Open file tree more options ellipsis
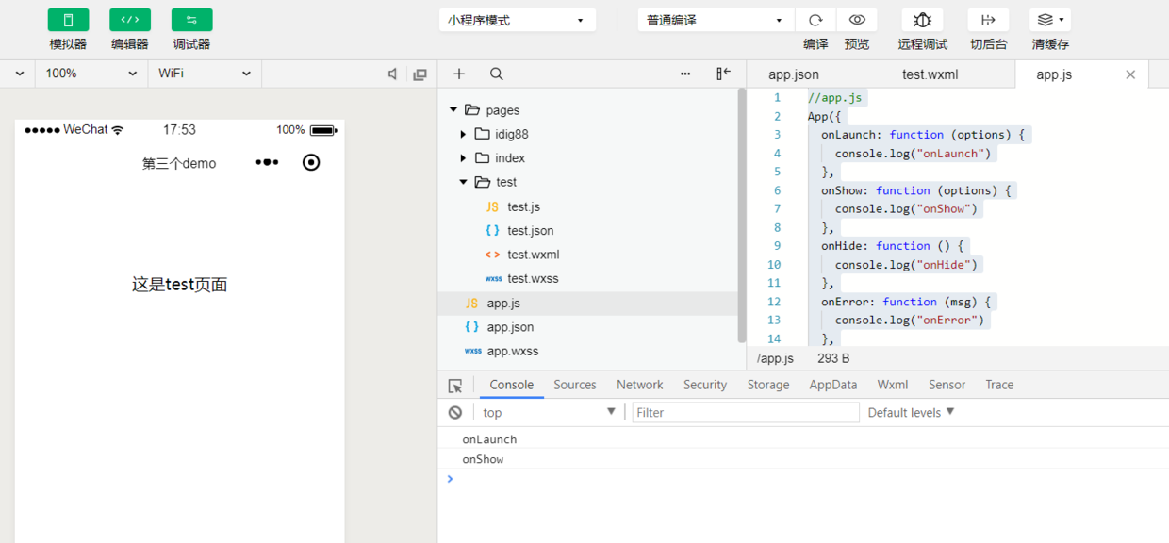This screenshot has width=1169, height=543. pos(685,74)
